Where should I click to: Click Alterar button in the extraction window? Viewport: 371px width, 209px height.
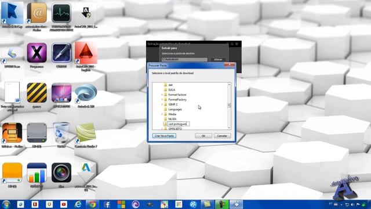[218, 59]
